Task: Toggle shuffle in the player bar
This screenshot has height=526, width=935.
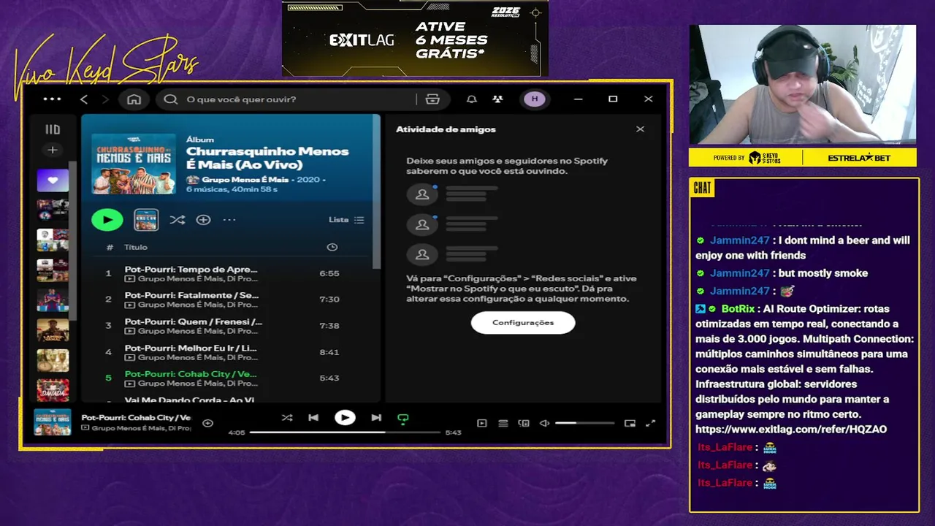Action: click(x=287, y=418)
